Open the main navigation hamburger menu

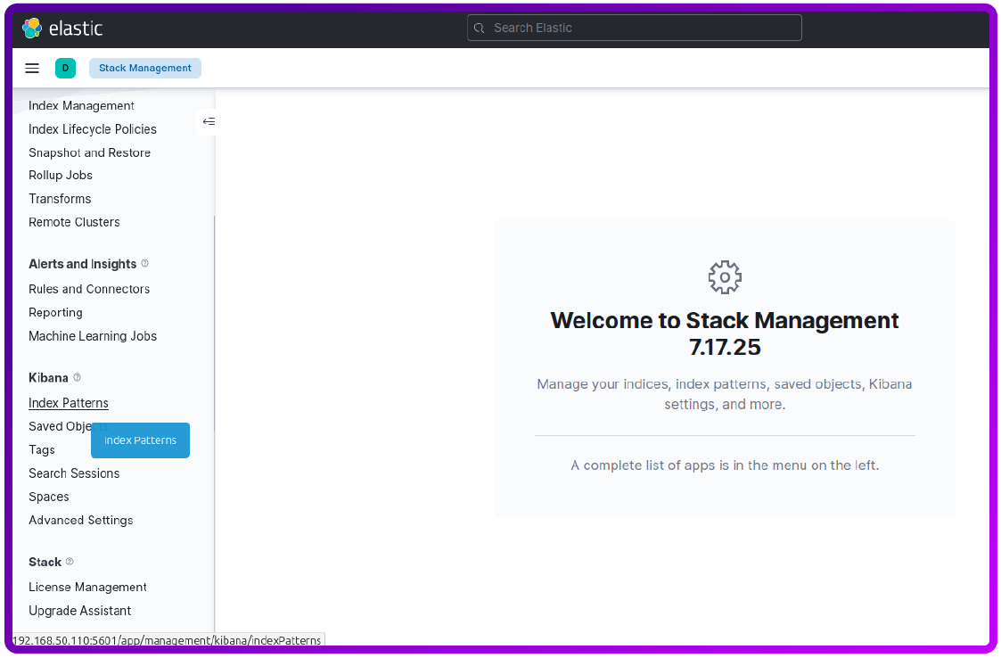click(x=32, y=68)
